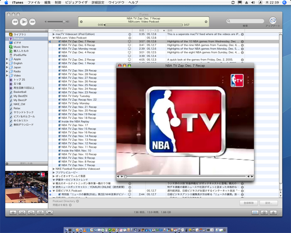Expand NIKE Football Ronaldinho Videocast
This screenshot has height=233, width=291.
[54, 169]
